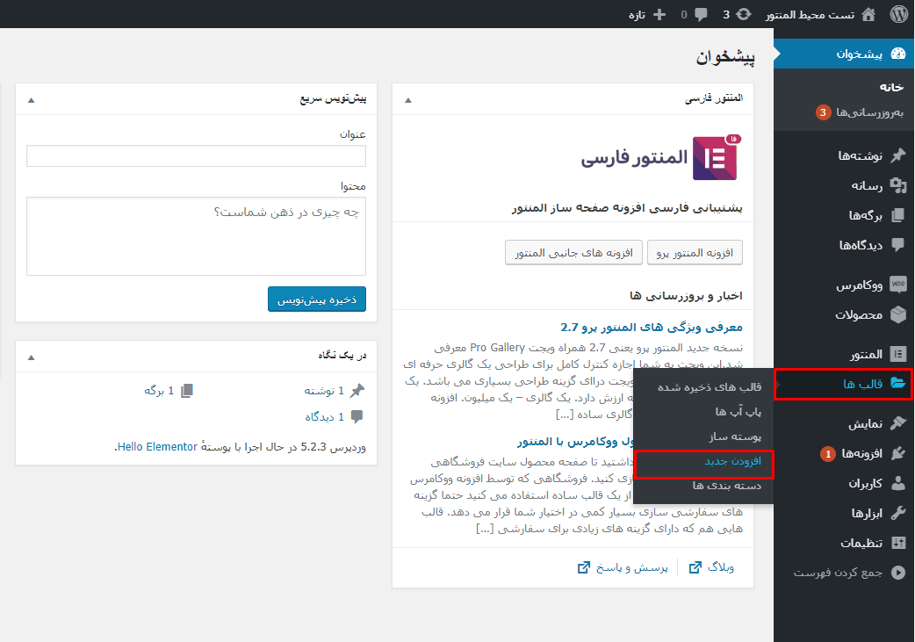Click the Elementor icon in sidebar
915x642 pixels.
tap(898, 354)
